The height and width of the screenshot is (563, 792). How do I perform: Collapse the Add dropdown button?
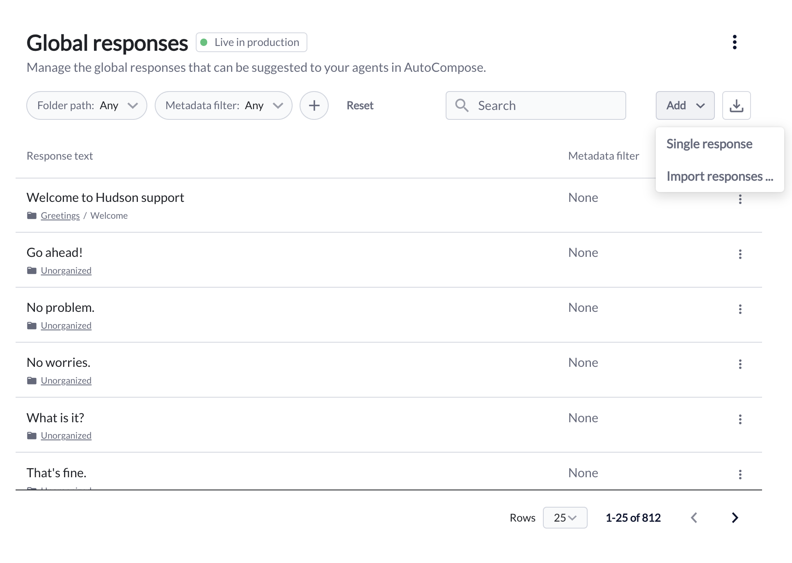coord(685,105)
